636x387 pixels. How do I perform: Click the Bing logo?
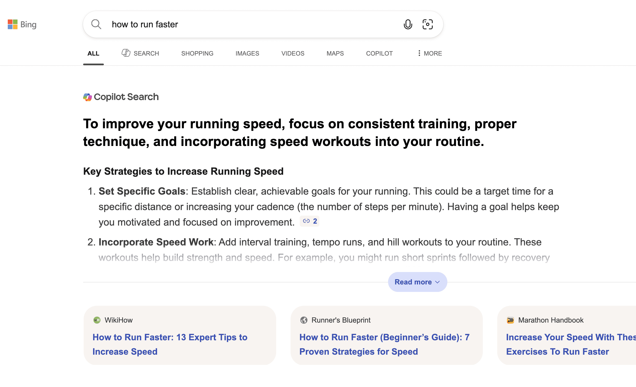[22, 24]
